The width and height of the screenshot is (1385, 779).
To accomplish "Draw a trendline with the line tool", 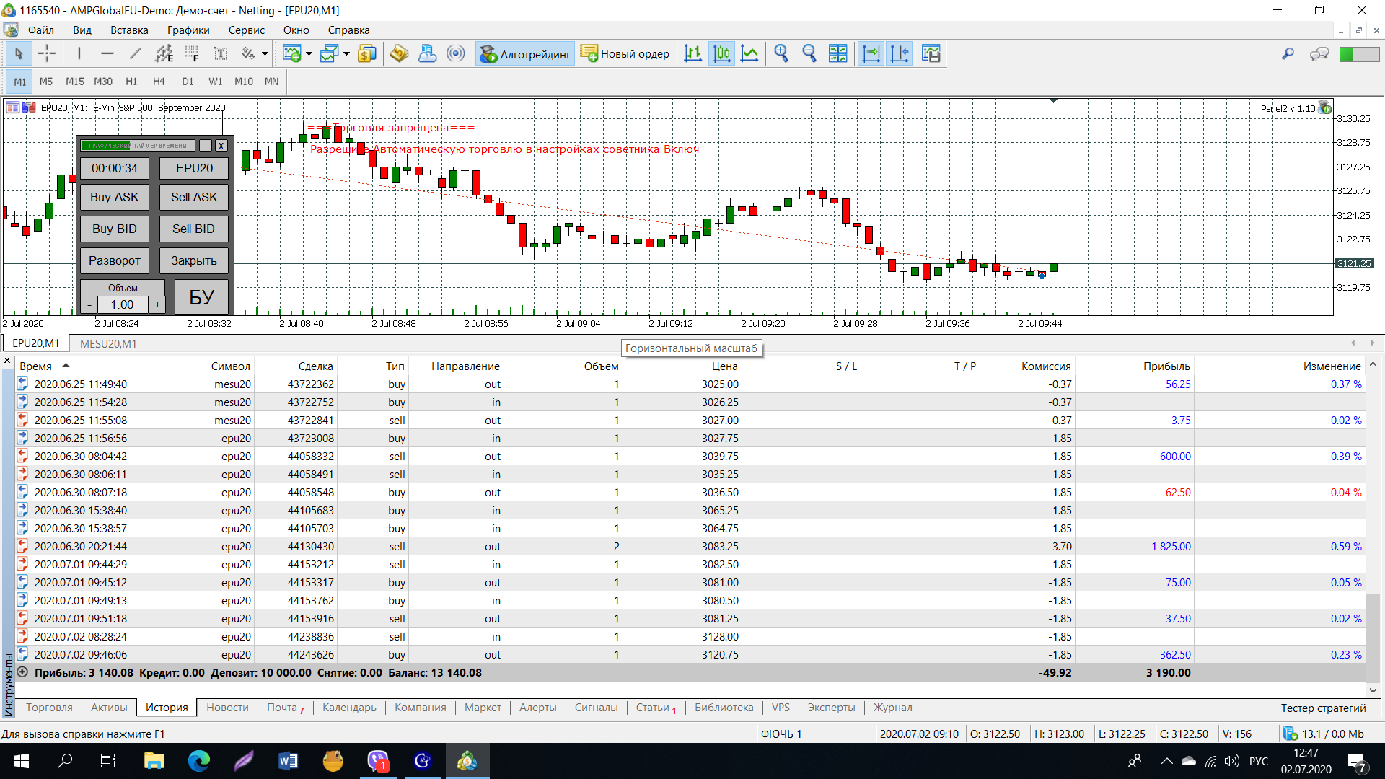I will 135,53.
